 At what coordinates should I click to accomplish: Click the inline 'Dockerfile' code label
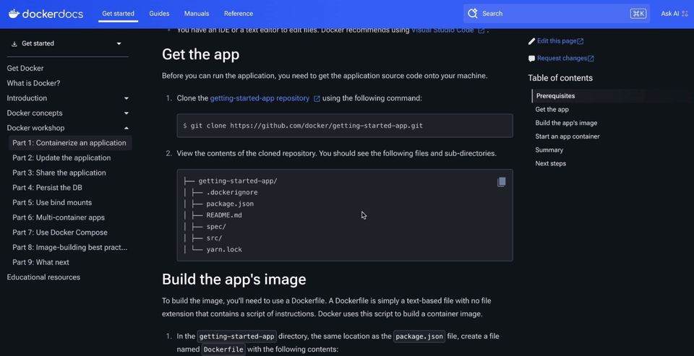point(223,350)
